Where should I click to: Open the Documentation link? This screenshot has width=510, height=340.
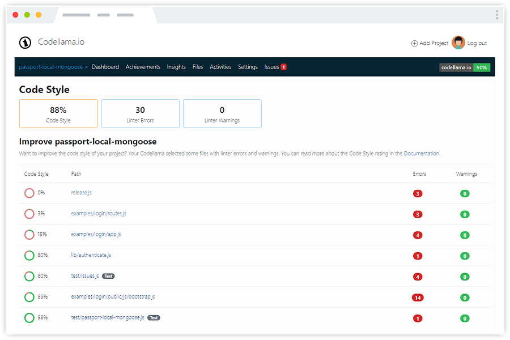click(421, 153)
